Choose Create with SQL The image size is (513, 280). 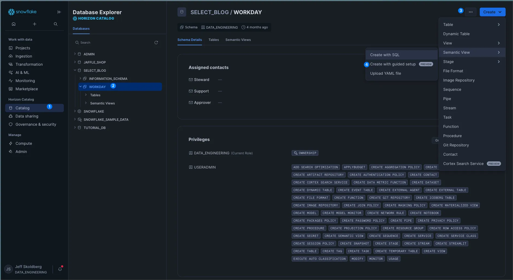[402, 55]
